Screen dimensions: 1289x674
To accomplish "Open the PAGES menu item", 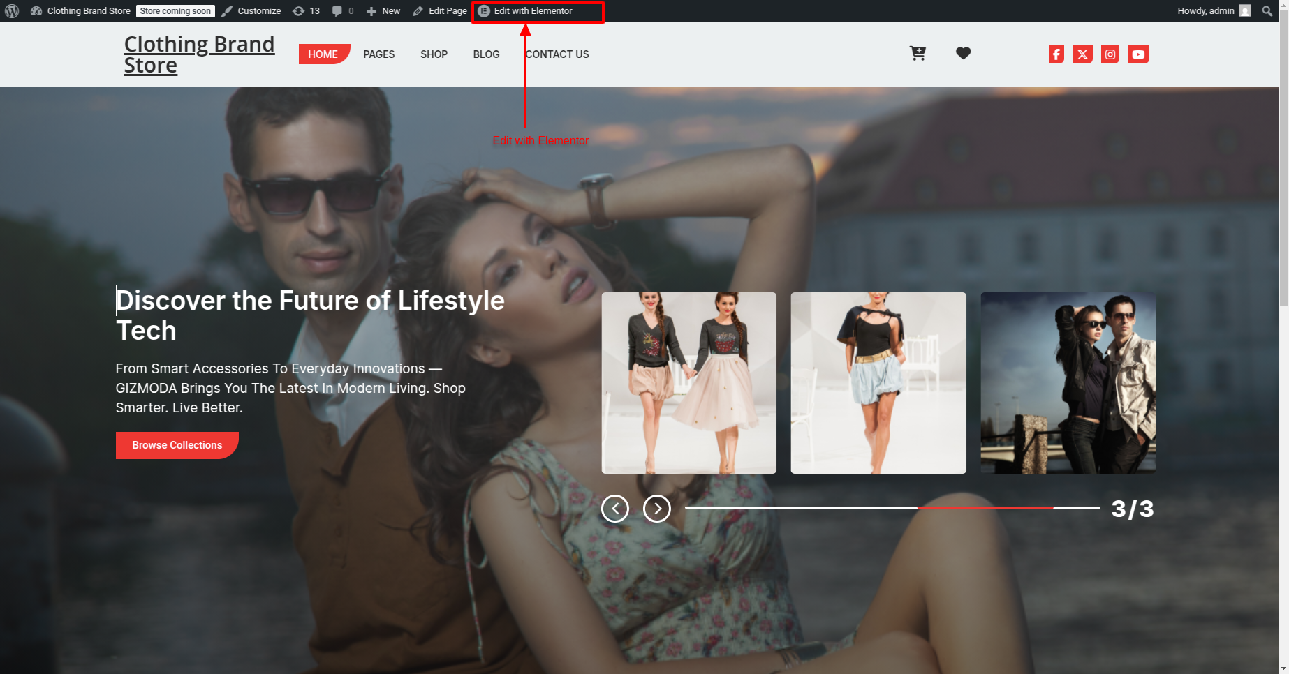I will pyautogui.click(x=379, y=54).
